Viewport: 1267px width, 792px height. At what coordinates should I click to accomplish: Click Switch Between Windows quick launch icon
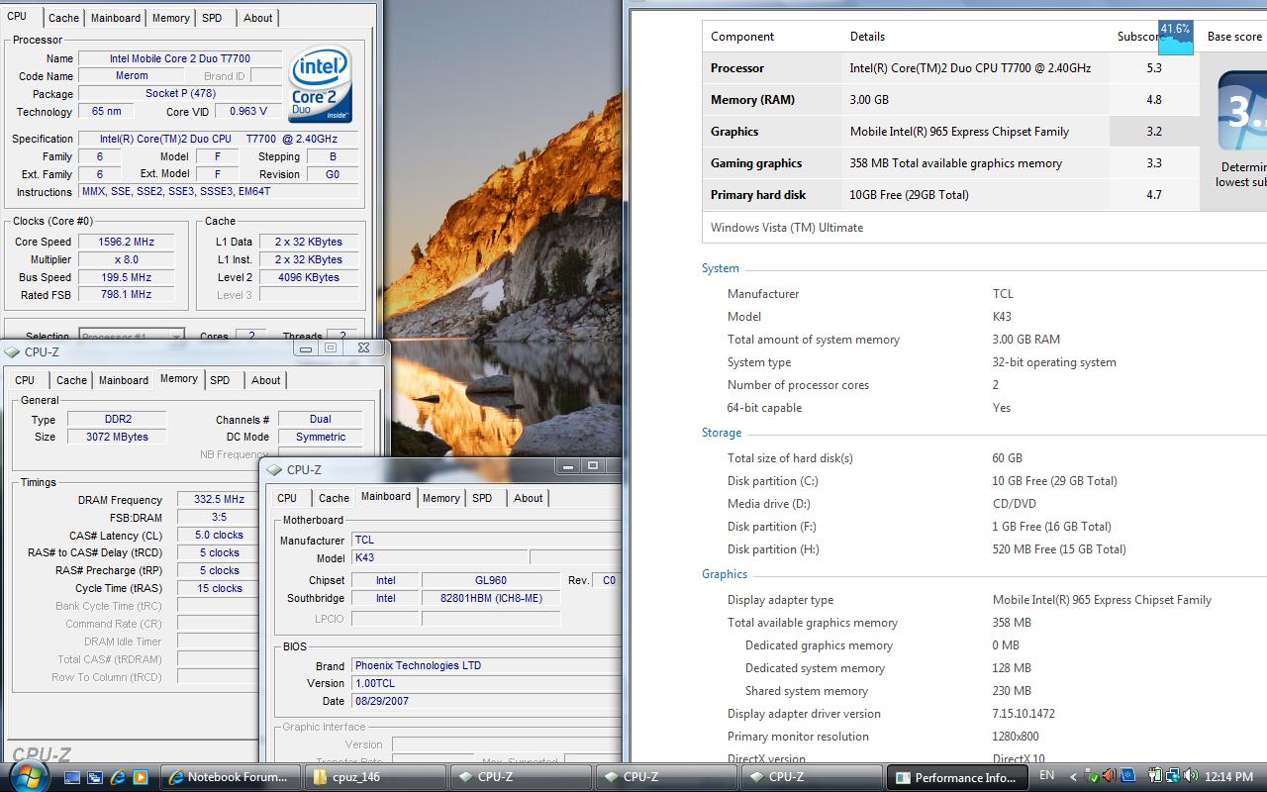coord(96,777)
